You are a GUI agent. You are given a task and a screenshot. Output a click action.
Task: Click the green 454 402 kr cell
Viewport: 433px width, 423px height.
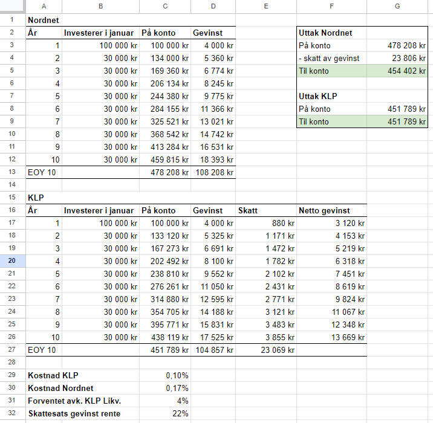coord(397,71)
